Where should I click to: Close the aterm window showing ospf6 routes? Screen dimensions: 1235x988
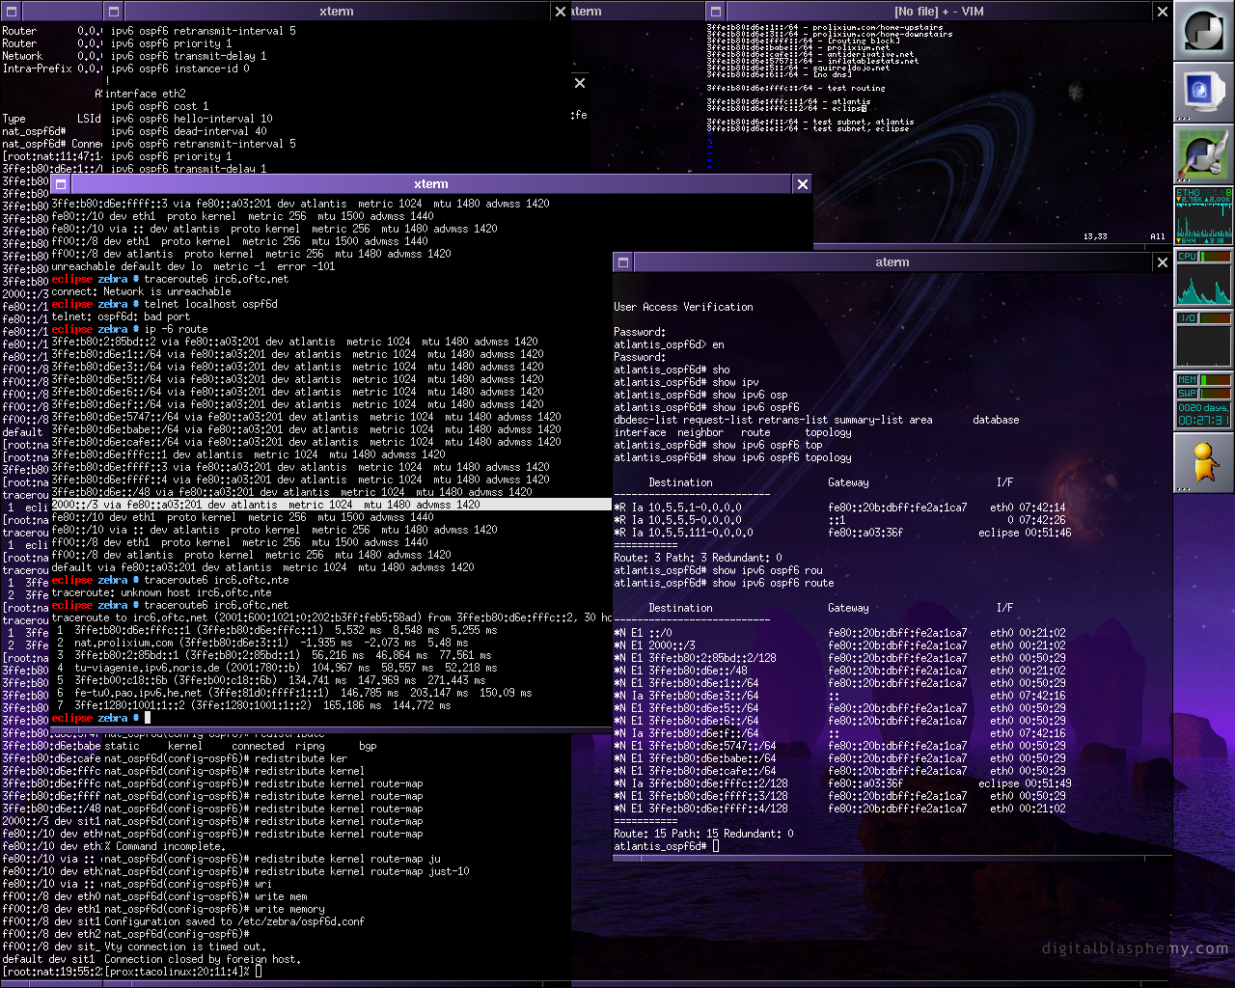point(1162,262)
